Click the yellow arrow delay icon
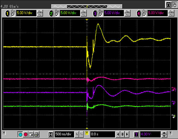The width and height of the screenshot is (178, 139). 87,133
